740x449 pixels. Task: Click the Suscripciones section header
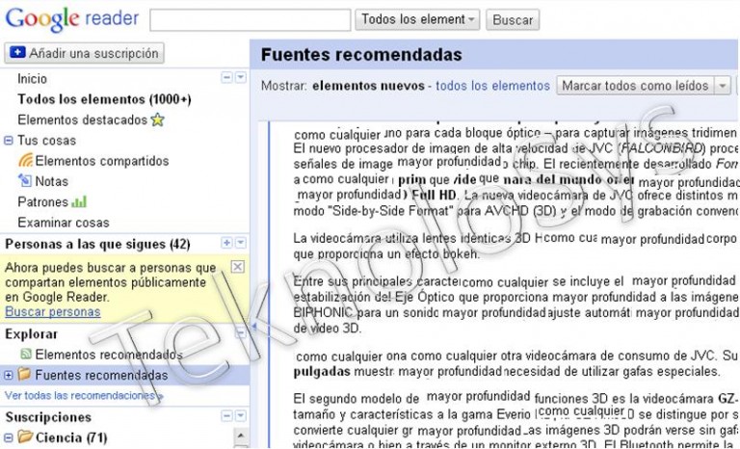[x=48, y=417]
